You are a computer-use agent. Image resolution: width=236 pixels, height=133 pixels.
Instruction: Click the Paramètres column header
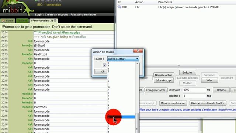click(165, 2)
